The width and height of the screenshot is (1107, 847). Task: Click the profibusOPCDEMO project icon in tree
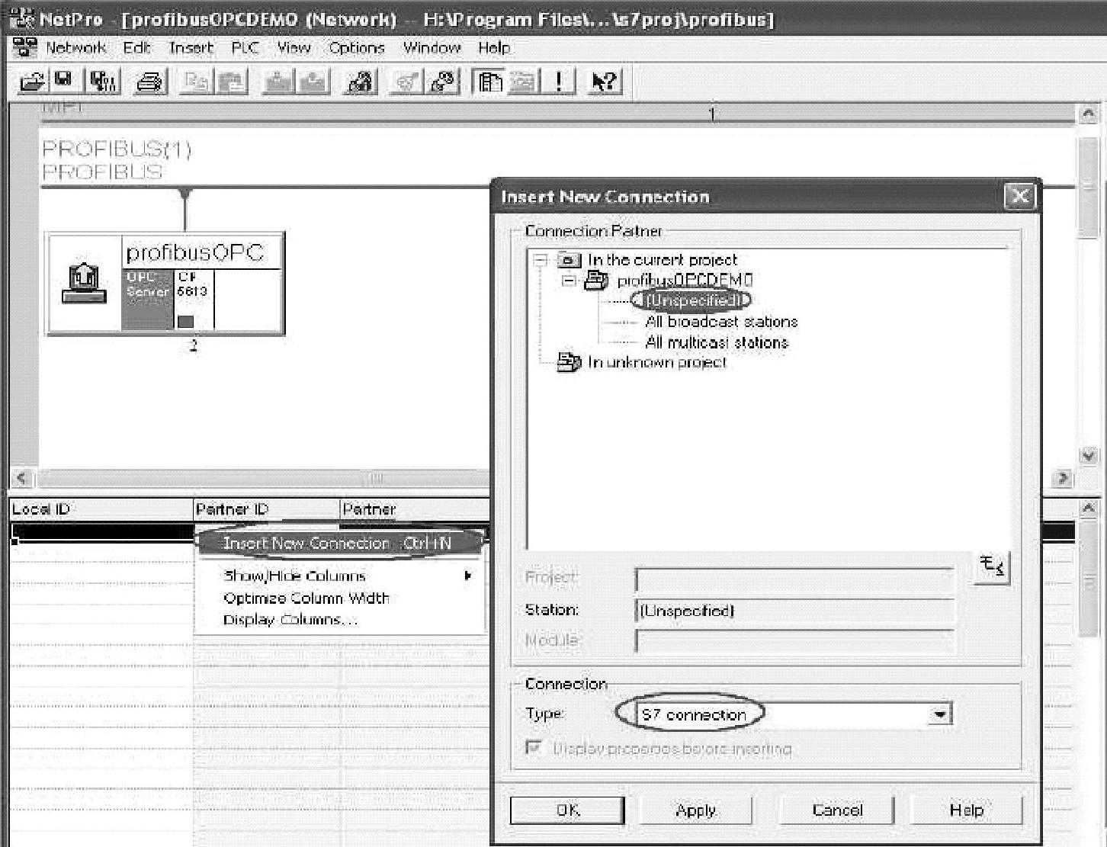tap(596, 281)
